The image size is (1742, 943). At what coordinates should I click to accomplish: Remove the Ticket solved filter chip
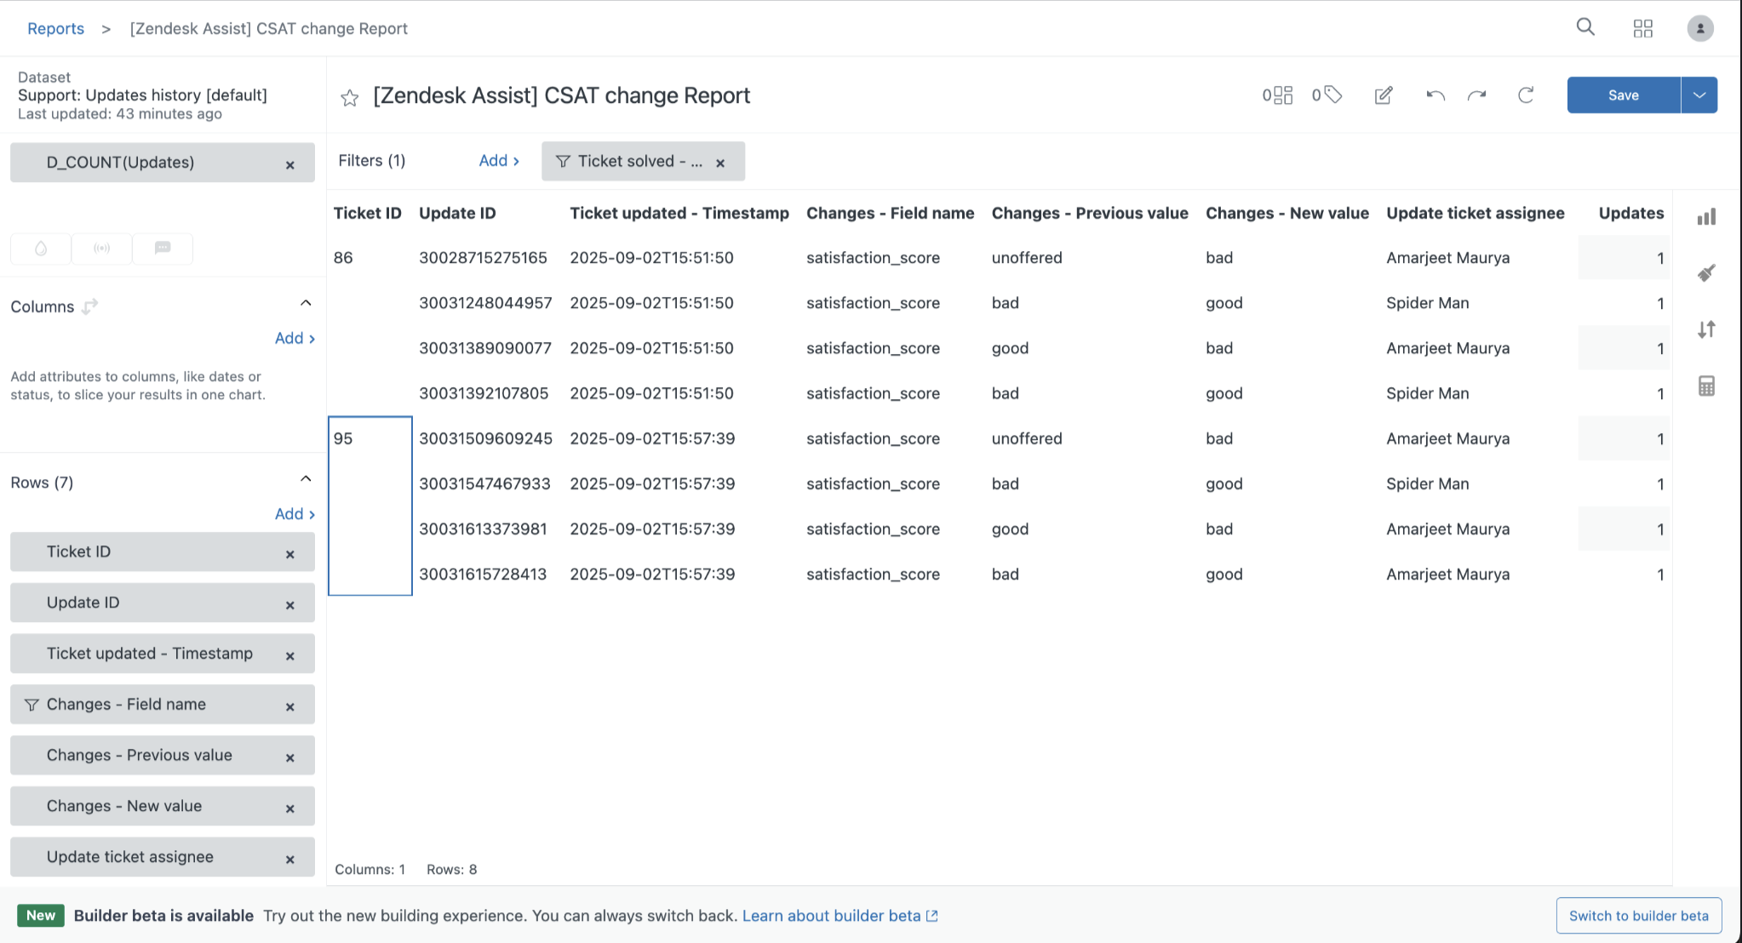click(x=720, y=163)
